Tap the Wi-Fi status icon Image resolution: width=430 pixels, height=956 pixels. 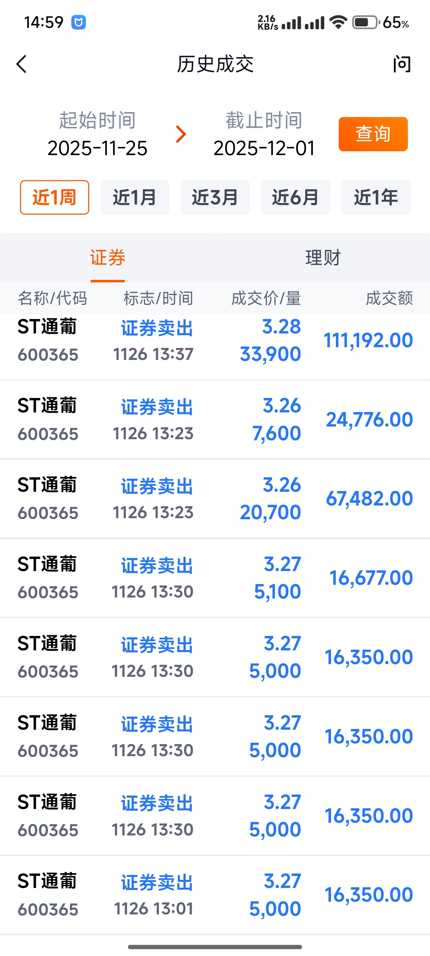338,22
